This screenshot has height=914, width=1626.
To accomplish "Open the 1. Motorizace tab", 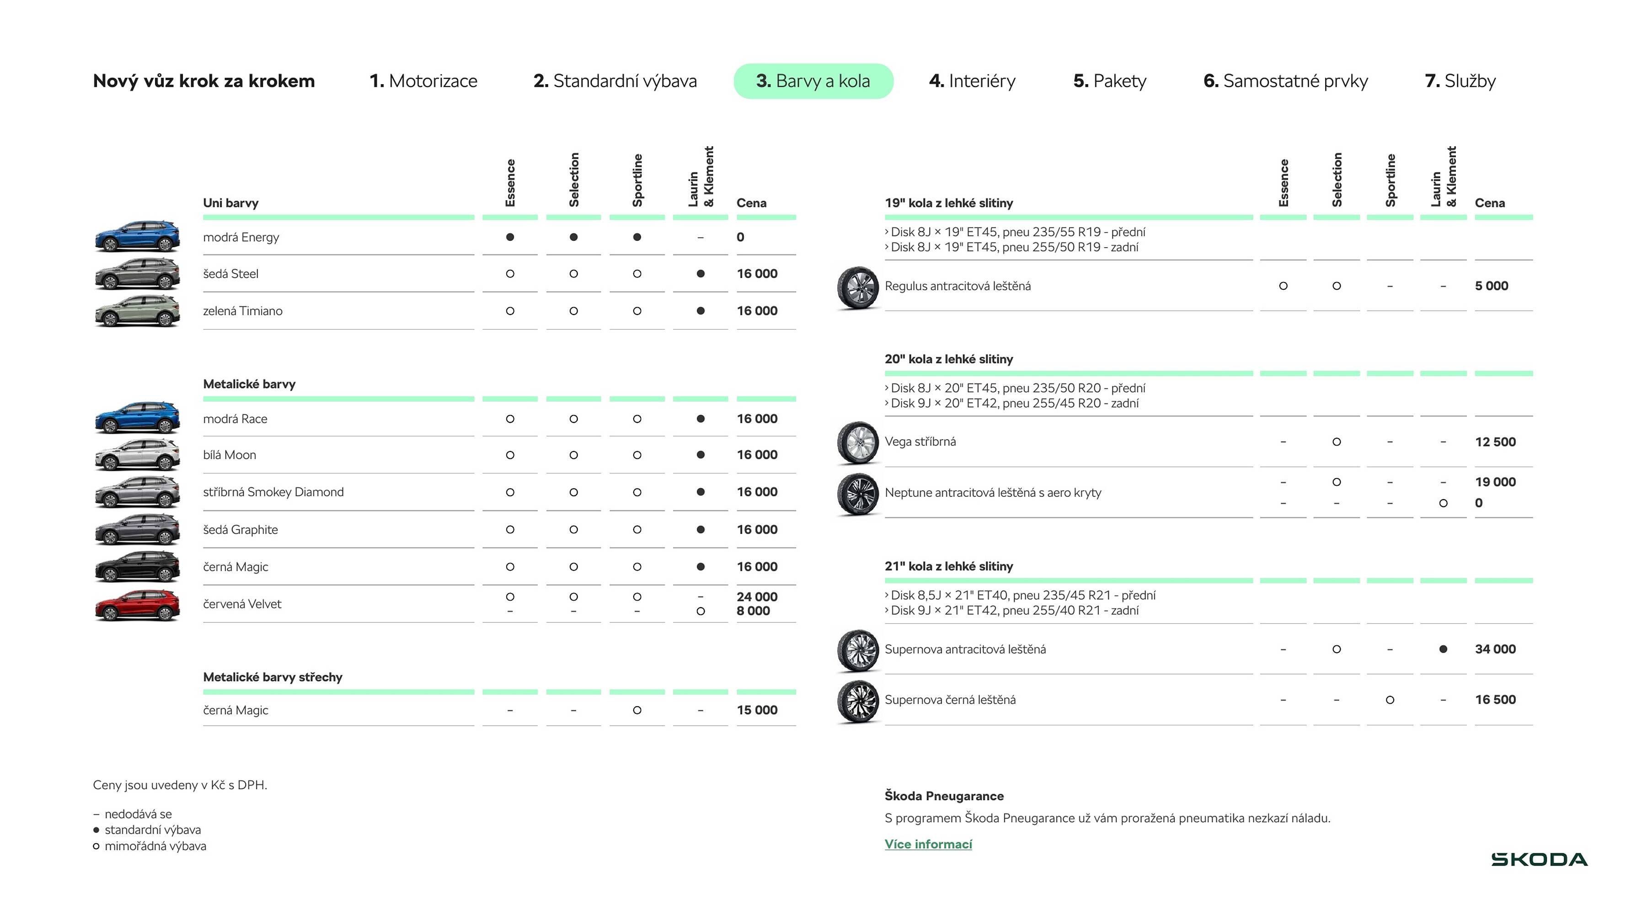I will pyautogui.click(x=423, y=81).
